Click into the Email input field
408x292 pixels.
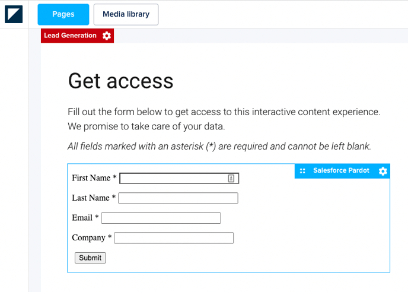161,218
